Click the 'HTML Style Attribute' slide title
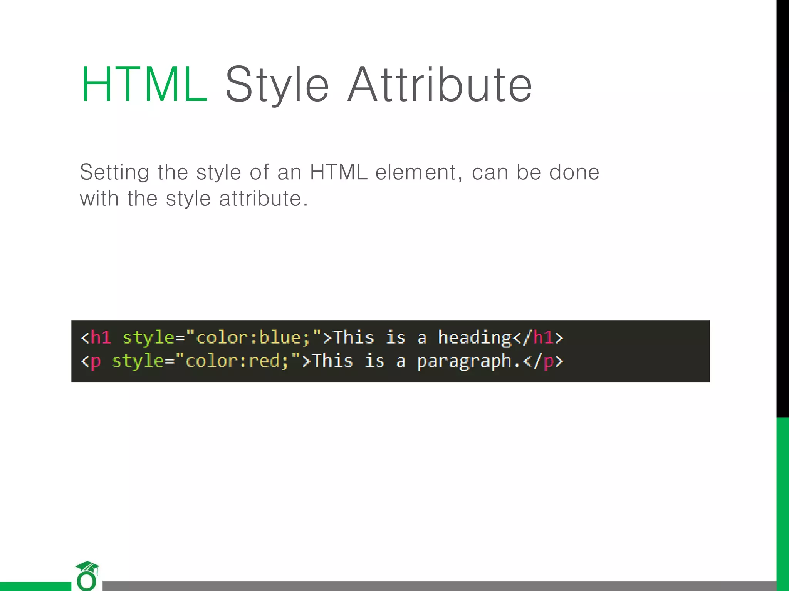Image resolution: width=789 pixels, height=591 pixels. click(x=306, y=85)
